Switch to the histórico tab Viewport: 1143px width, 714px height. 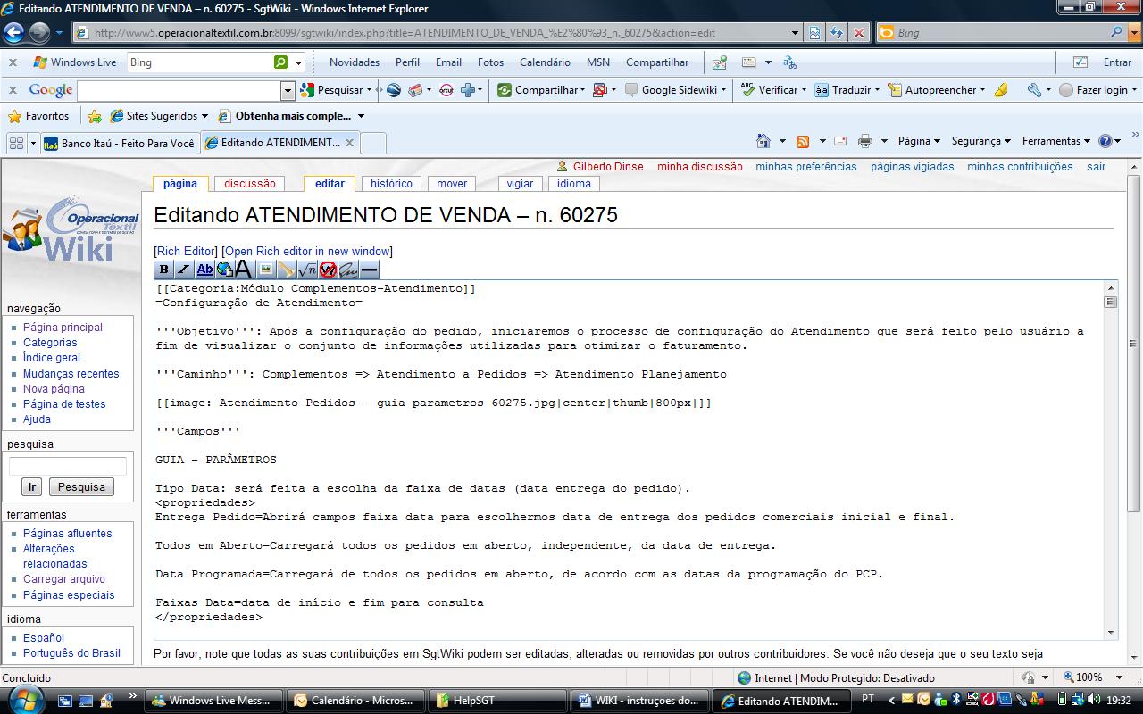coord(391,184)
